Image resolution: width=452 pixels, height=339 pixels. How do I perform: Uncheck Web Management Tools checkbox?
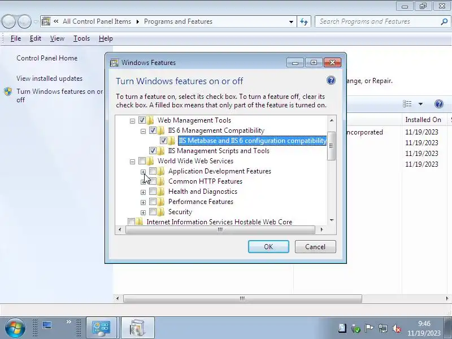[x=142, y=120]
